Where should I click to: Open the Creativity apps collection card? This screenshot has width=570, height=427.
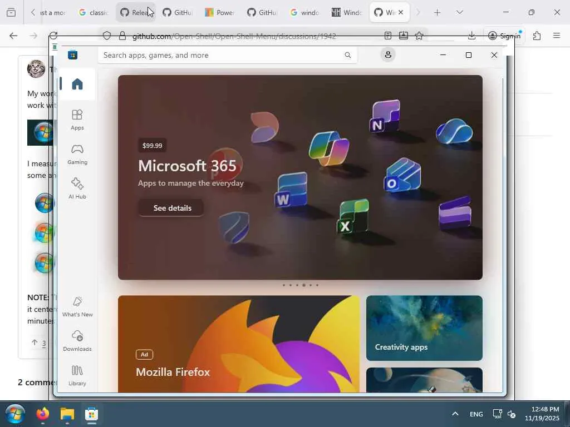click(424, 328)
